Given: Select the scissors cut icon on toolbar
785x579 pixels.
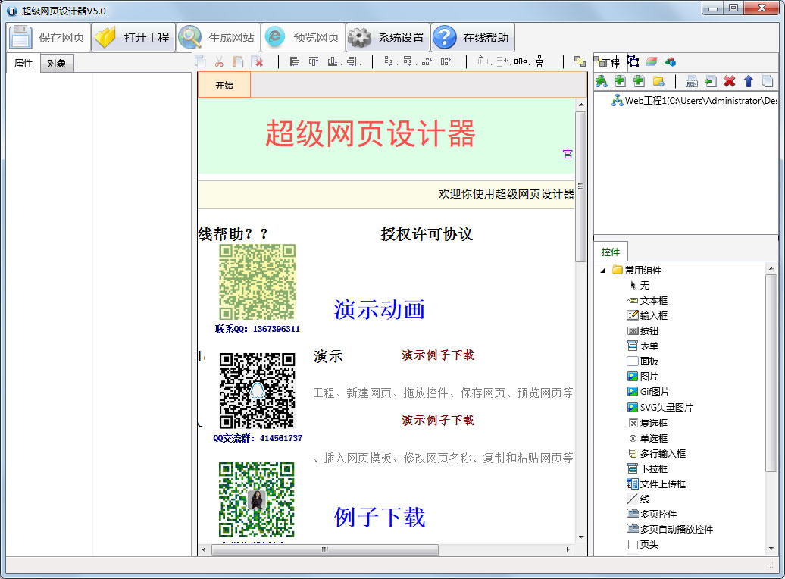Looking at the screenshot, I should coord(220,63).
